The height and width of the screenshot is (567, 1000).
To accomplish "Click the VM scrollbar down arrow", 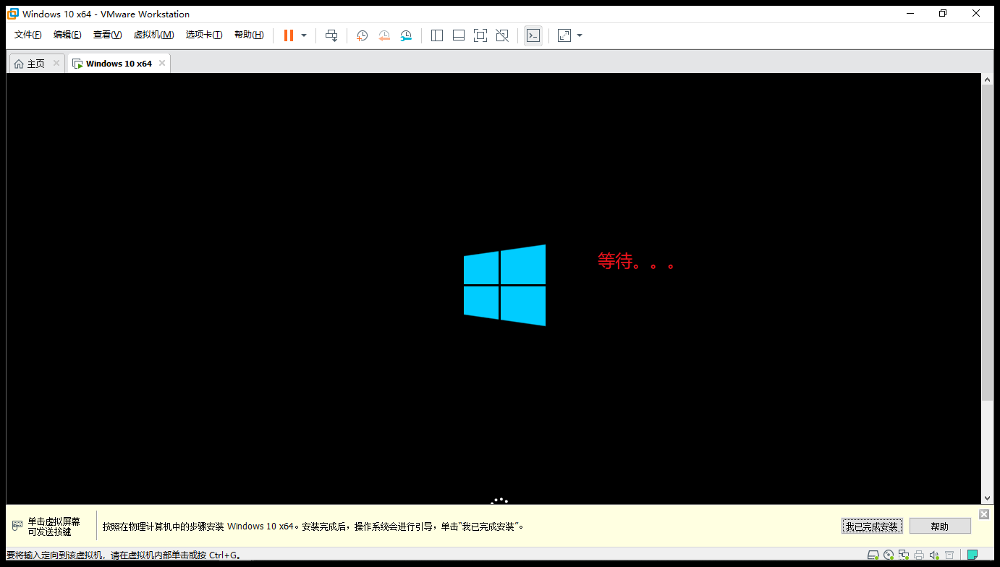I will click(988, 498).
